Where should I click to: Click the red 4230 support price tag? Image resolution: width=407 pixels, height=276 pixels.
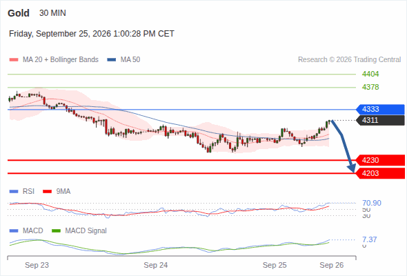380,160
